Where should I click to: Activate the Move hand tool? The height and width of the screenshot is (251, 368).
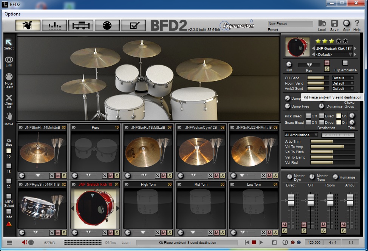pyautogui.click(x=9, y=117)
